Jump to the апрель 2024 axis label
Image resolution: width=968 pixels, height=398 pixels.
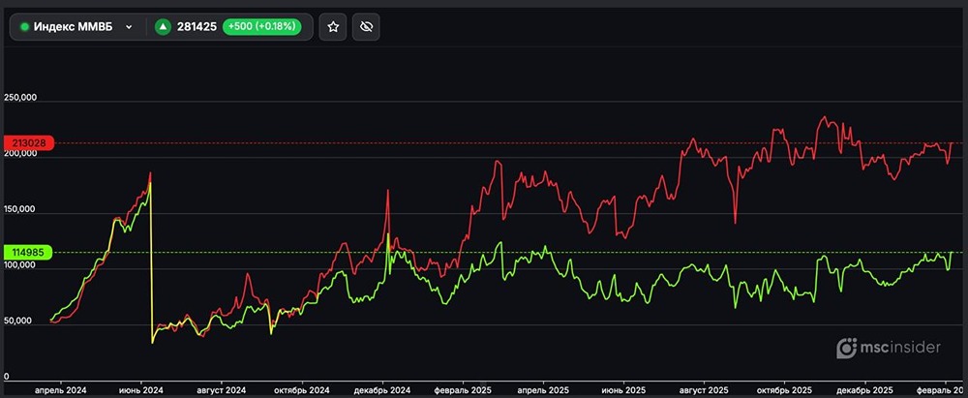click(x=61, y=389)
